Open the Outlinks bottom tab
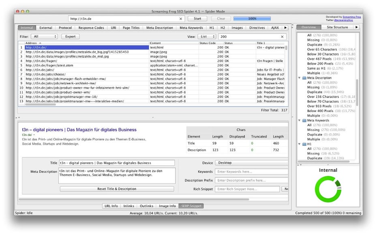 (x=146, y=206)
